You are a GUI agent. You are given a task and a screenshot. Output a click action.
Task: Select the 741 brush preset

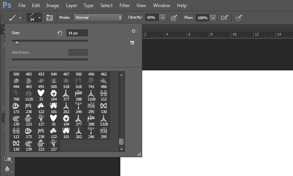pyautogui.click(x=91, y=83)
